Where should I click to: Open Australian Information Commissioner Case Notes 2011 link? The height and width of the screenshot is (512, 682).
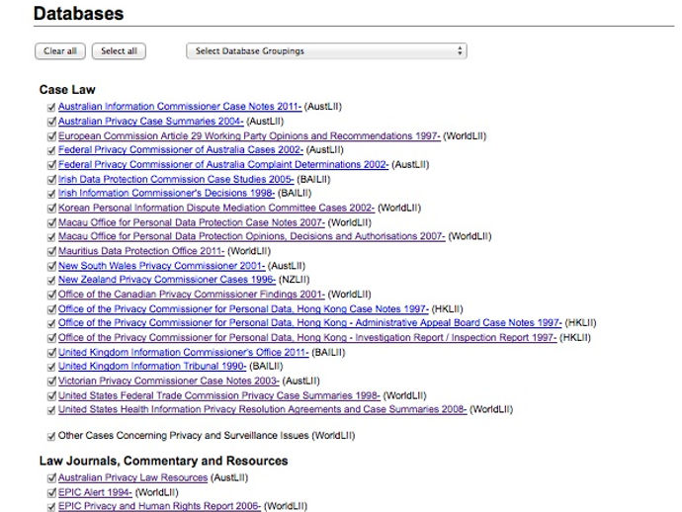(180, 107)
